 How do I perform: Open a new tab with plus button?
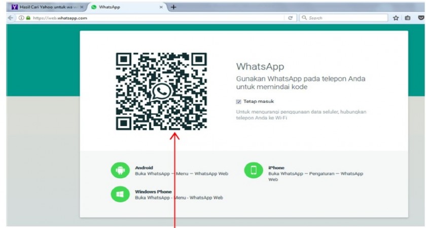click(x=174, y=7)
